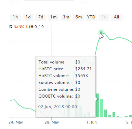Click the L/H:0 / 0 label
The height and width of the screenshot is (129, 132).
[x=35, y=27]
